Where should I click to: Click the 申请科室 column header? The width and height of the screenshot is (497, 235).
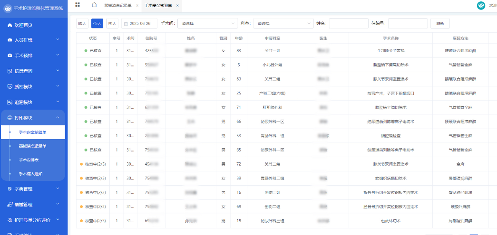272,38
